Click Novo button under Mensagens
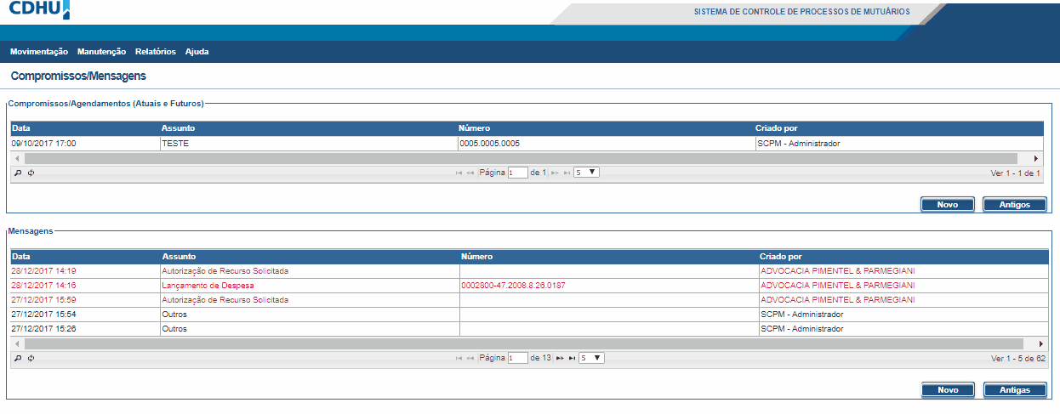Viewport: 1060px width, 414px height. tap(948, 389)
